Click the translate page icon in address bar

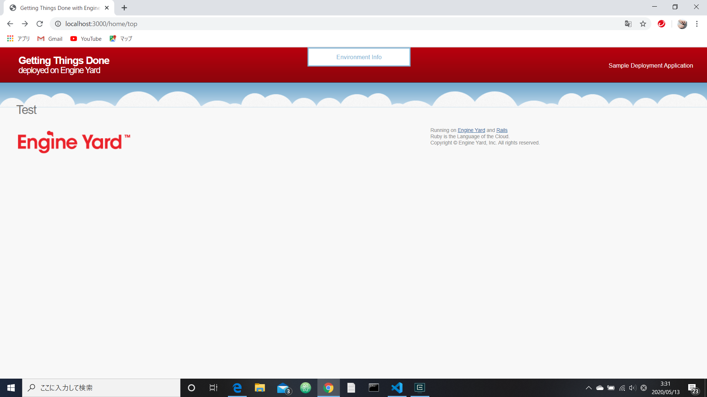pyautogui.click(x=628, y=24)
